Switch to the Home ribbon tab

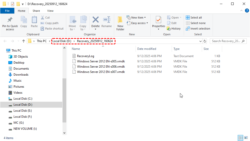tap(22, 11)
